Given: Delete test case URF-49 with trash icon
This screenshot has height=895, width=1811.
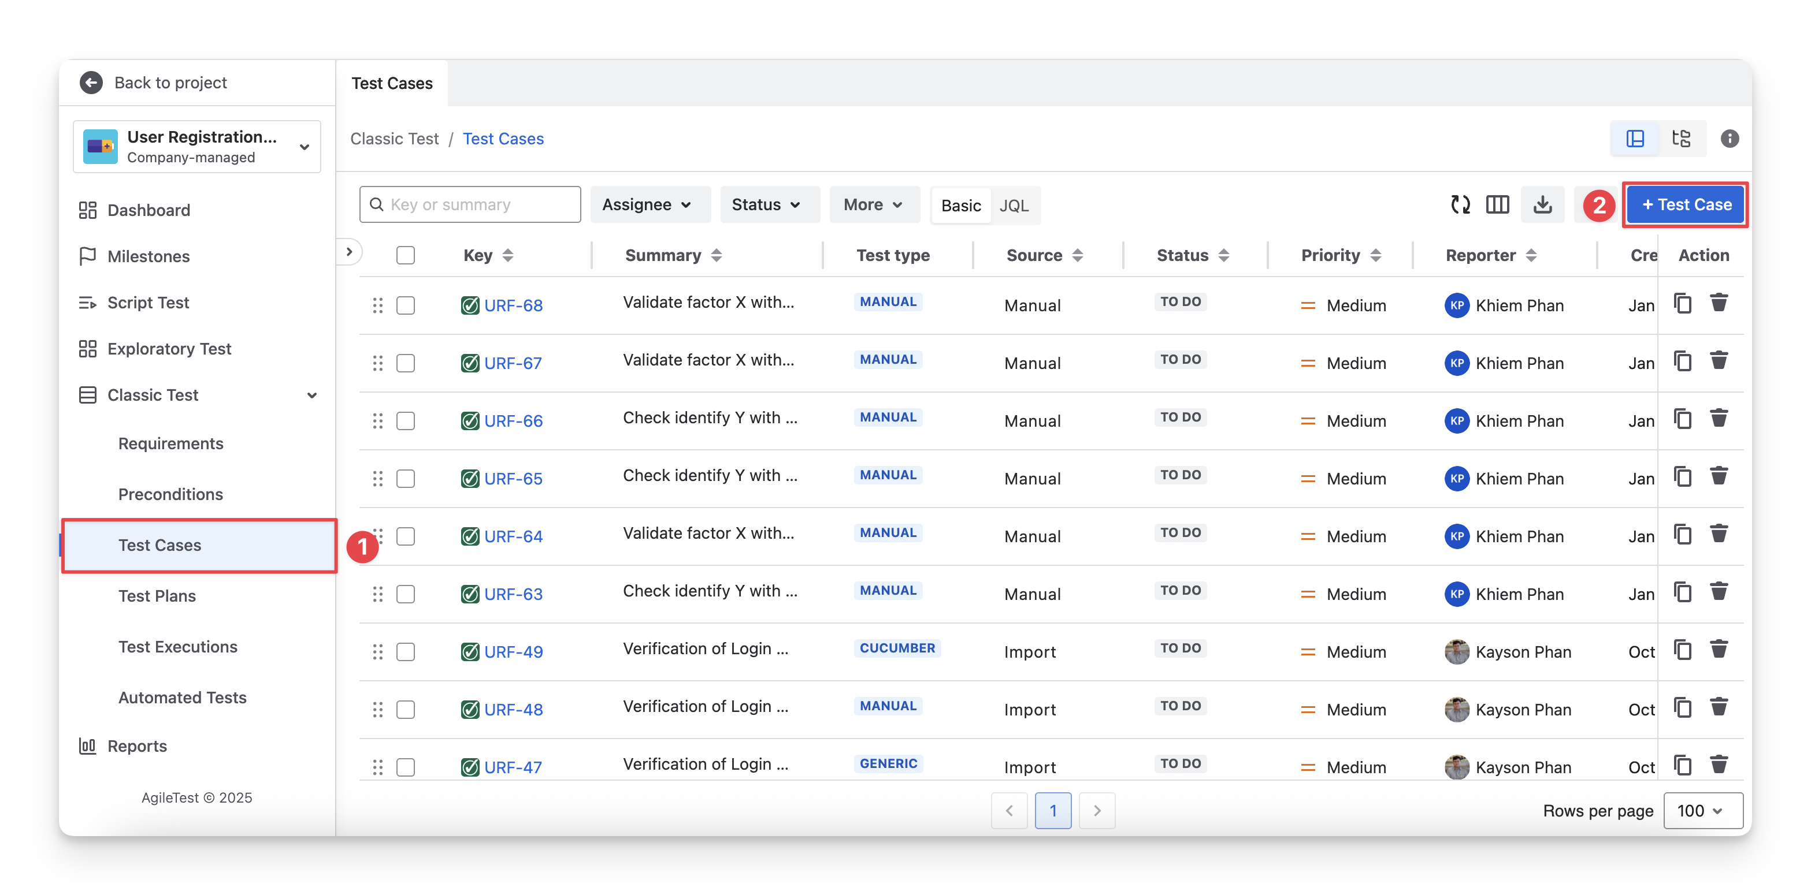Looking at the screenshot, I should [1719, 650].
